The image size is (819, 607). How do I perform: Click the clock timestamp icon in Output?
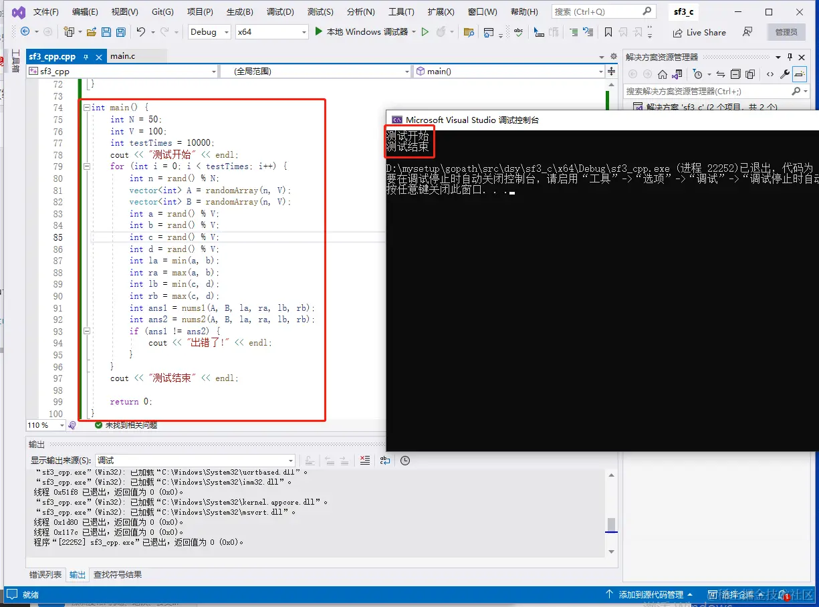(405, 460)
